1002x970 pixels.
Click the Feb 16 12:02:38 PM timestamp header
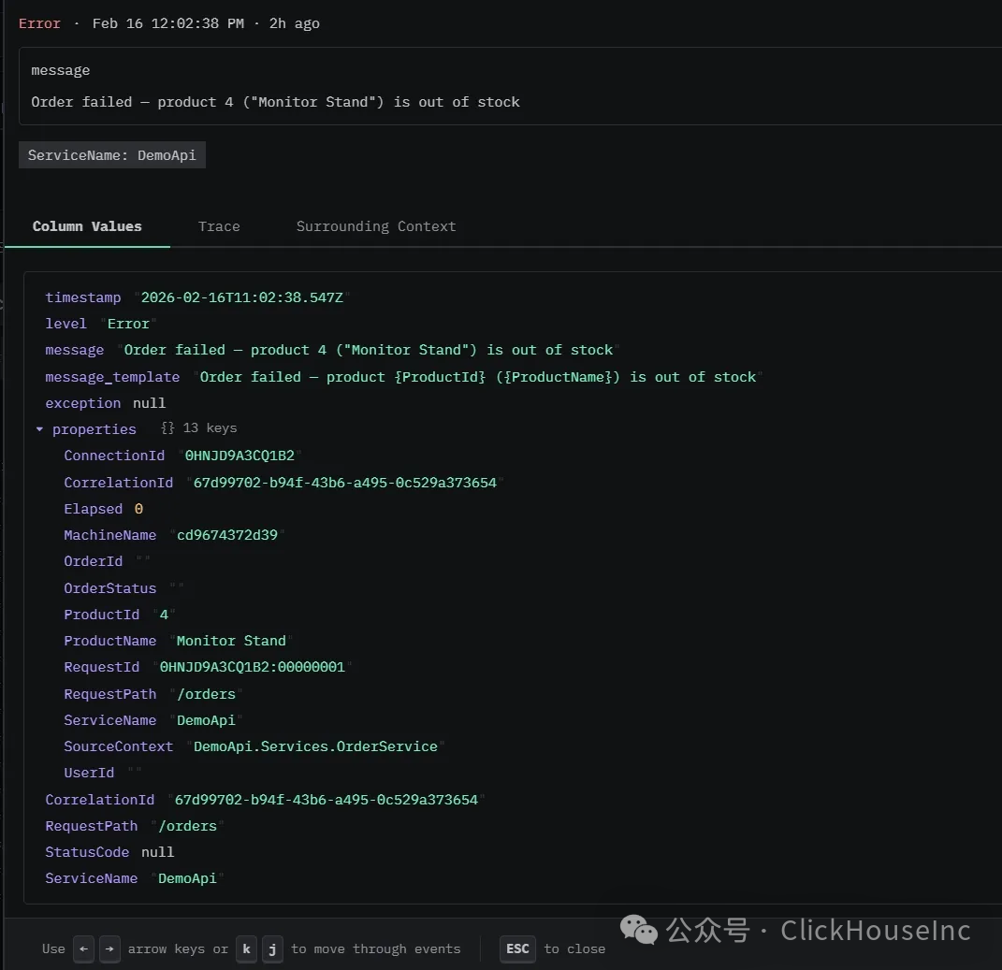168,23
